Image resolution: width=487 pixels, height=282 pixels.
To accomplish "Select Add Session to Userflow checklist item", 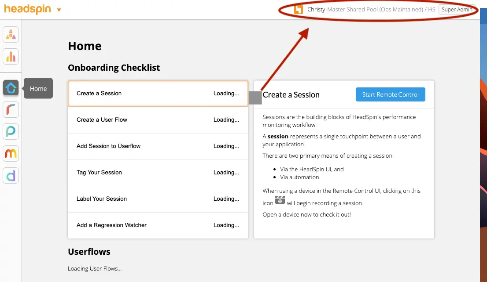I will [158, 146].
